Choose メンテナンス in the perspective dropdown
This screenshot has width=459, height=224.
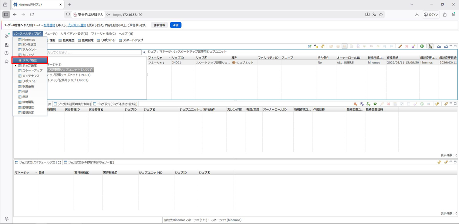[31, 76]
